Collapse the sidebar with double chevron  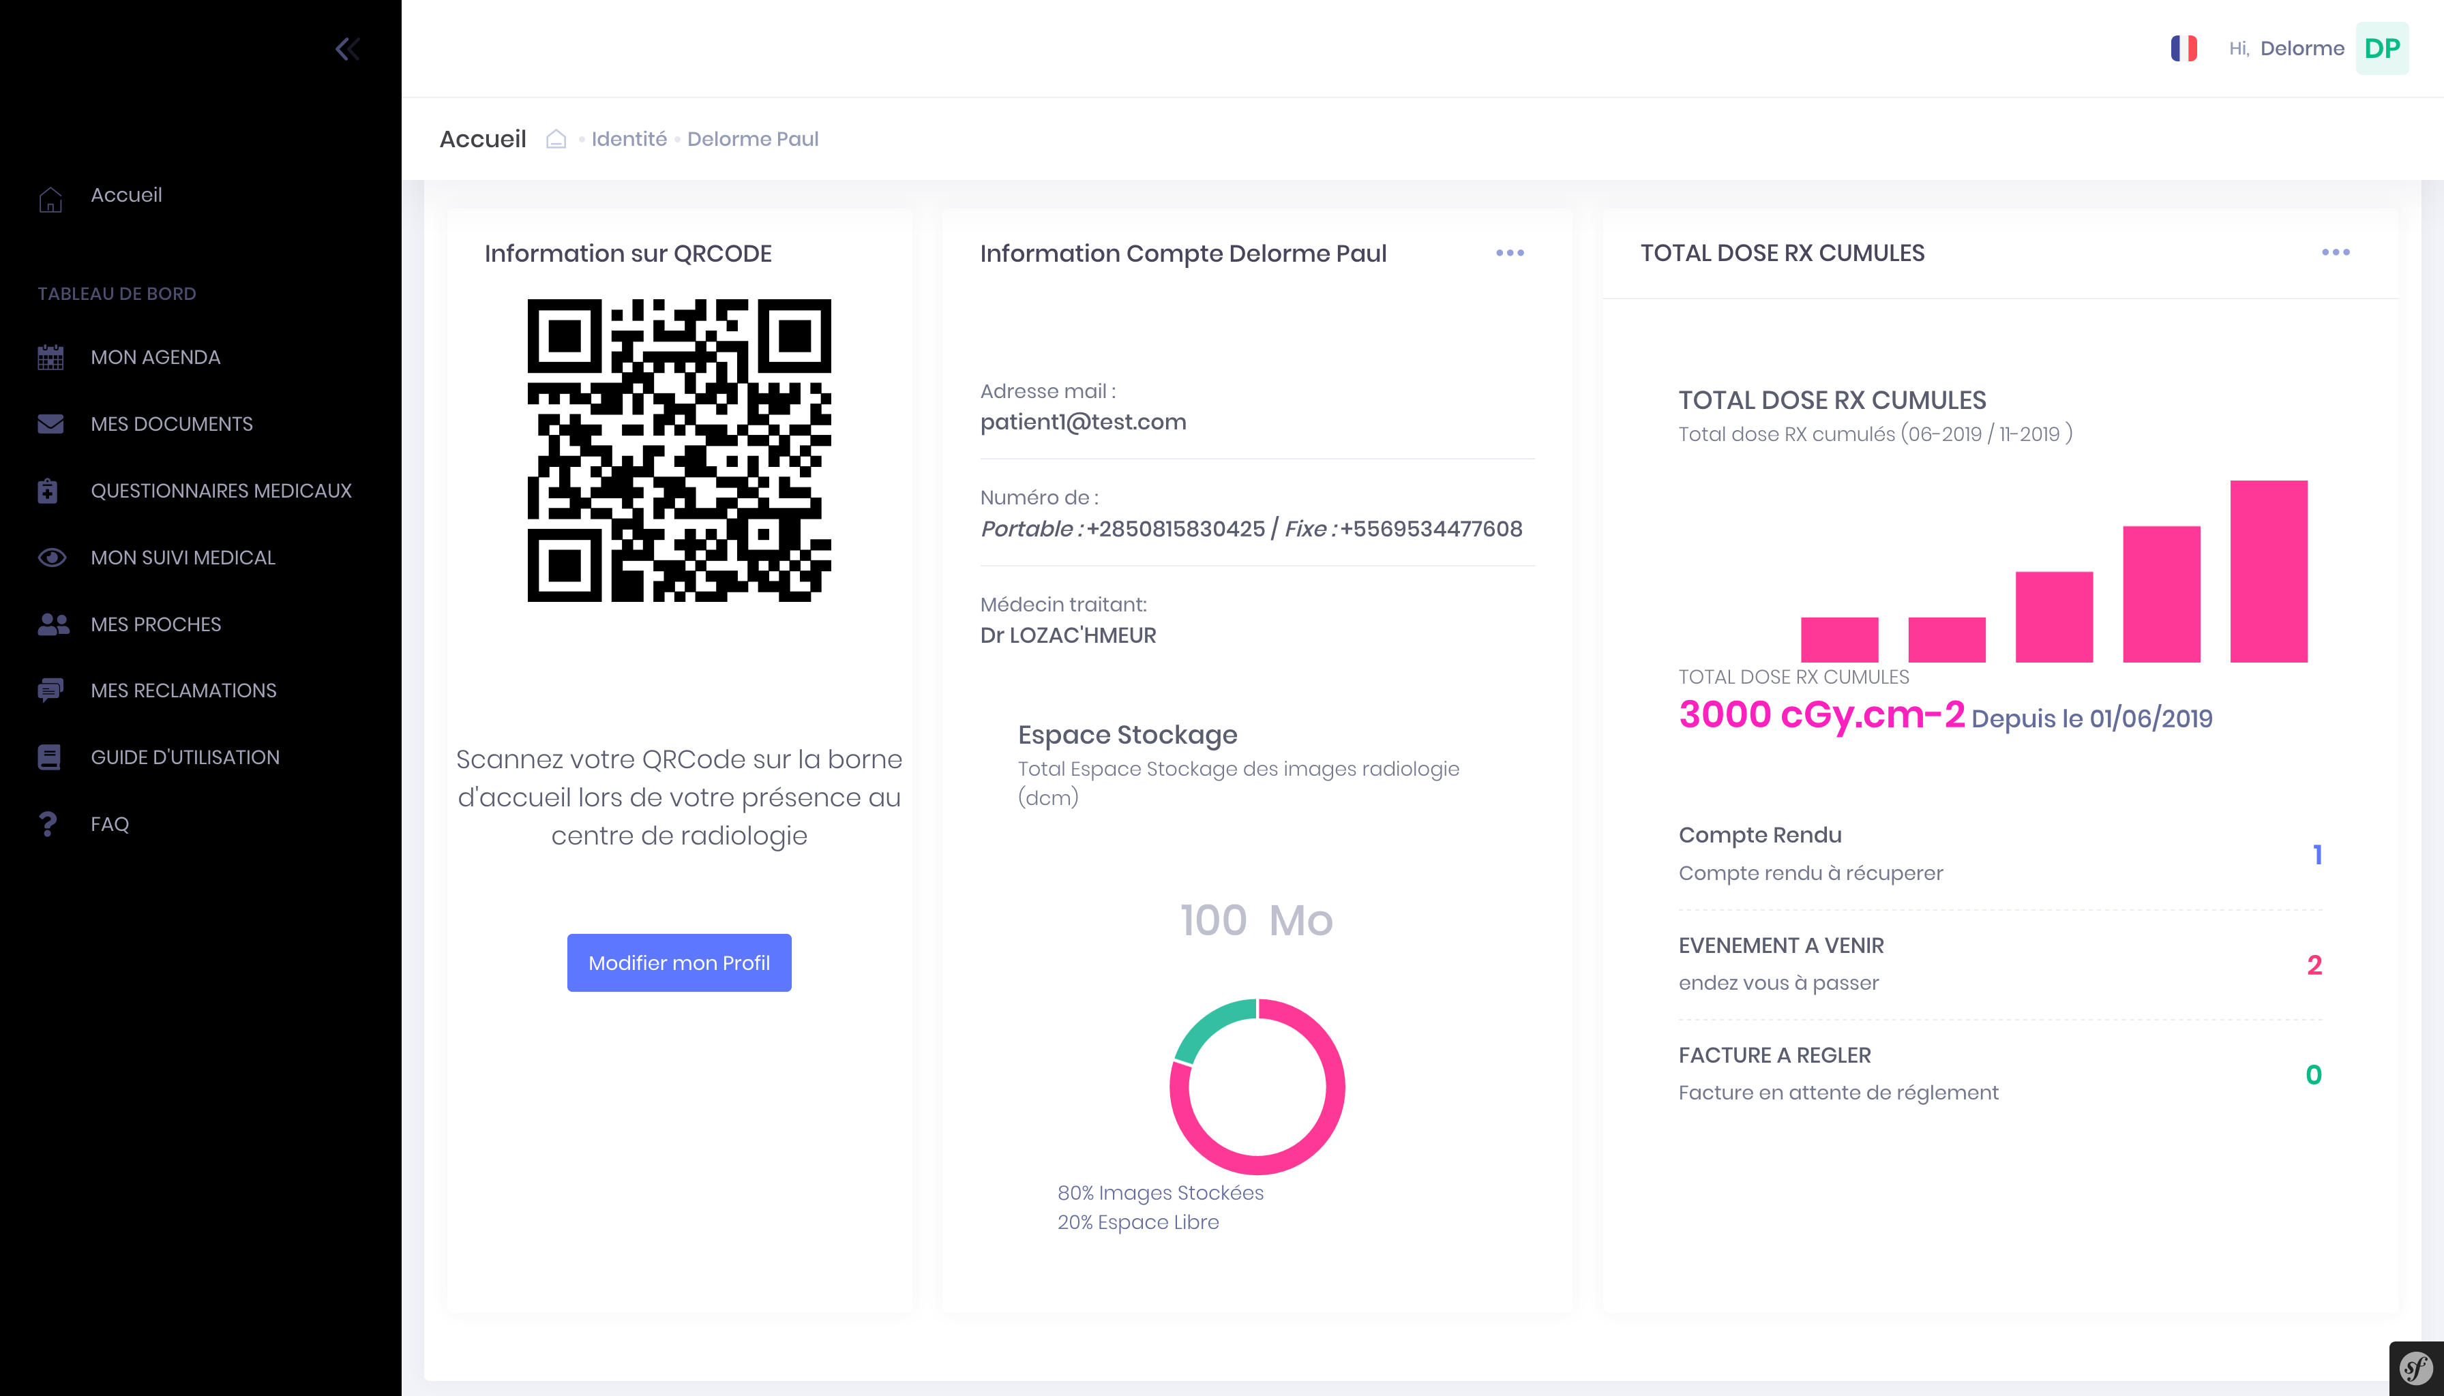coord(347,49)
